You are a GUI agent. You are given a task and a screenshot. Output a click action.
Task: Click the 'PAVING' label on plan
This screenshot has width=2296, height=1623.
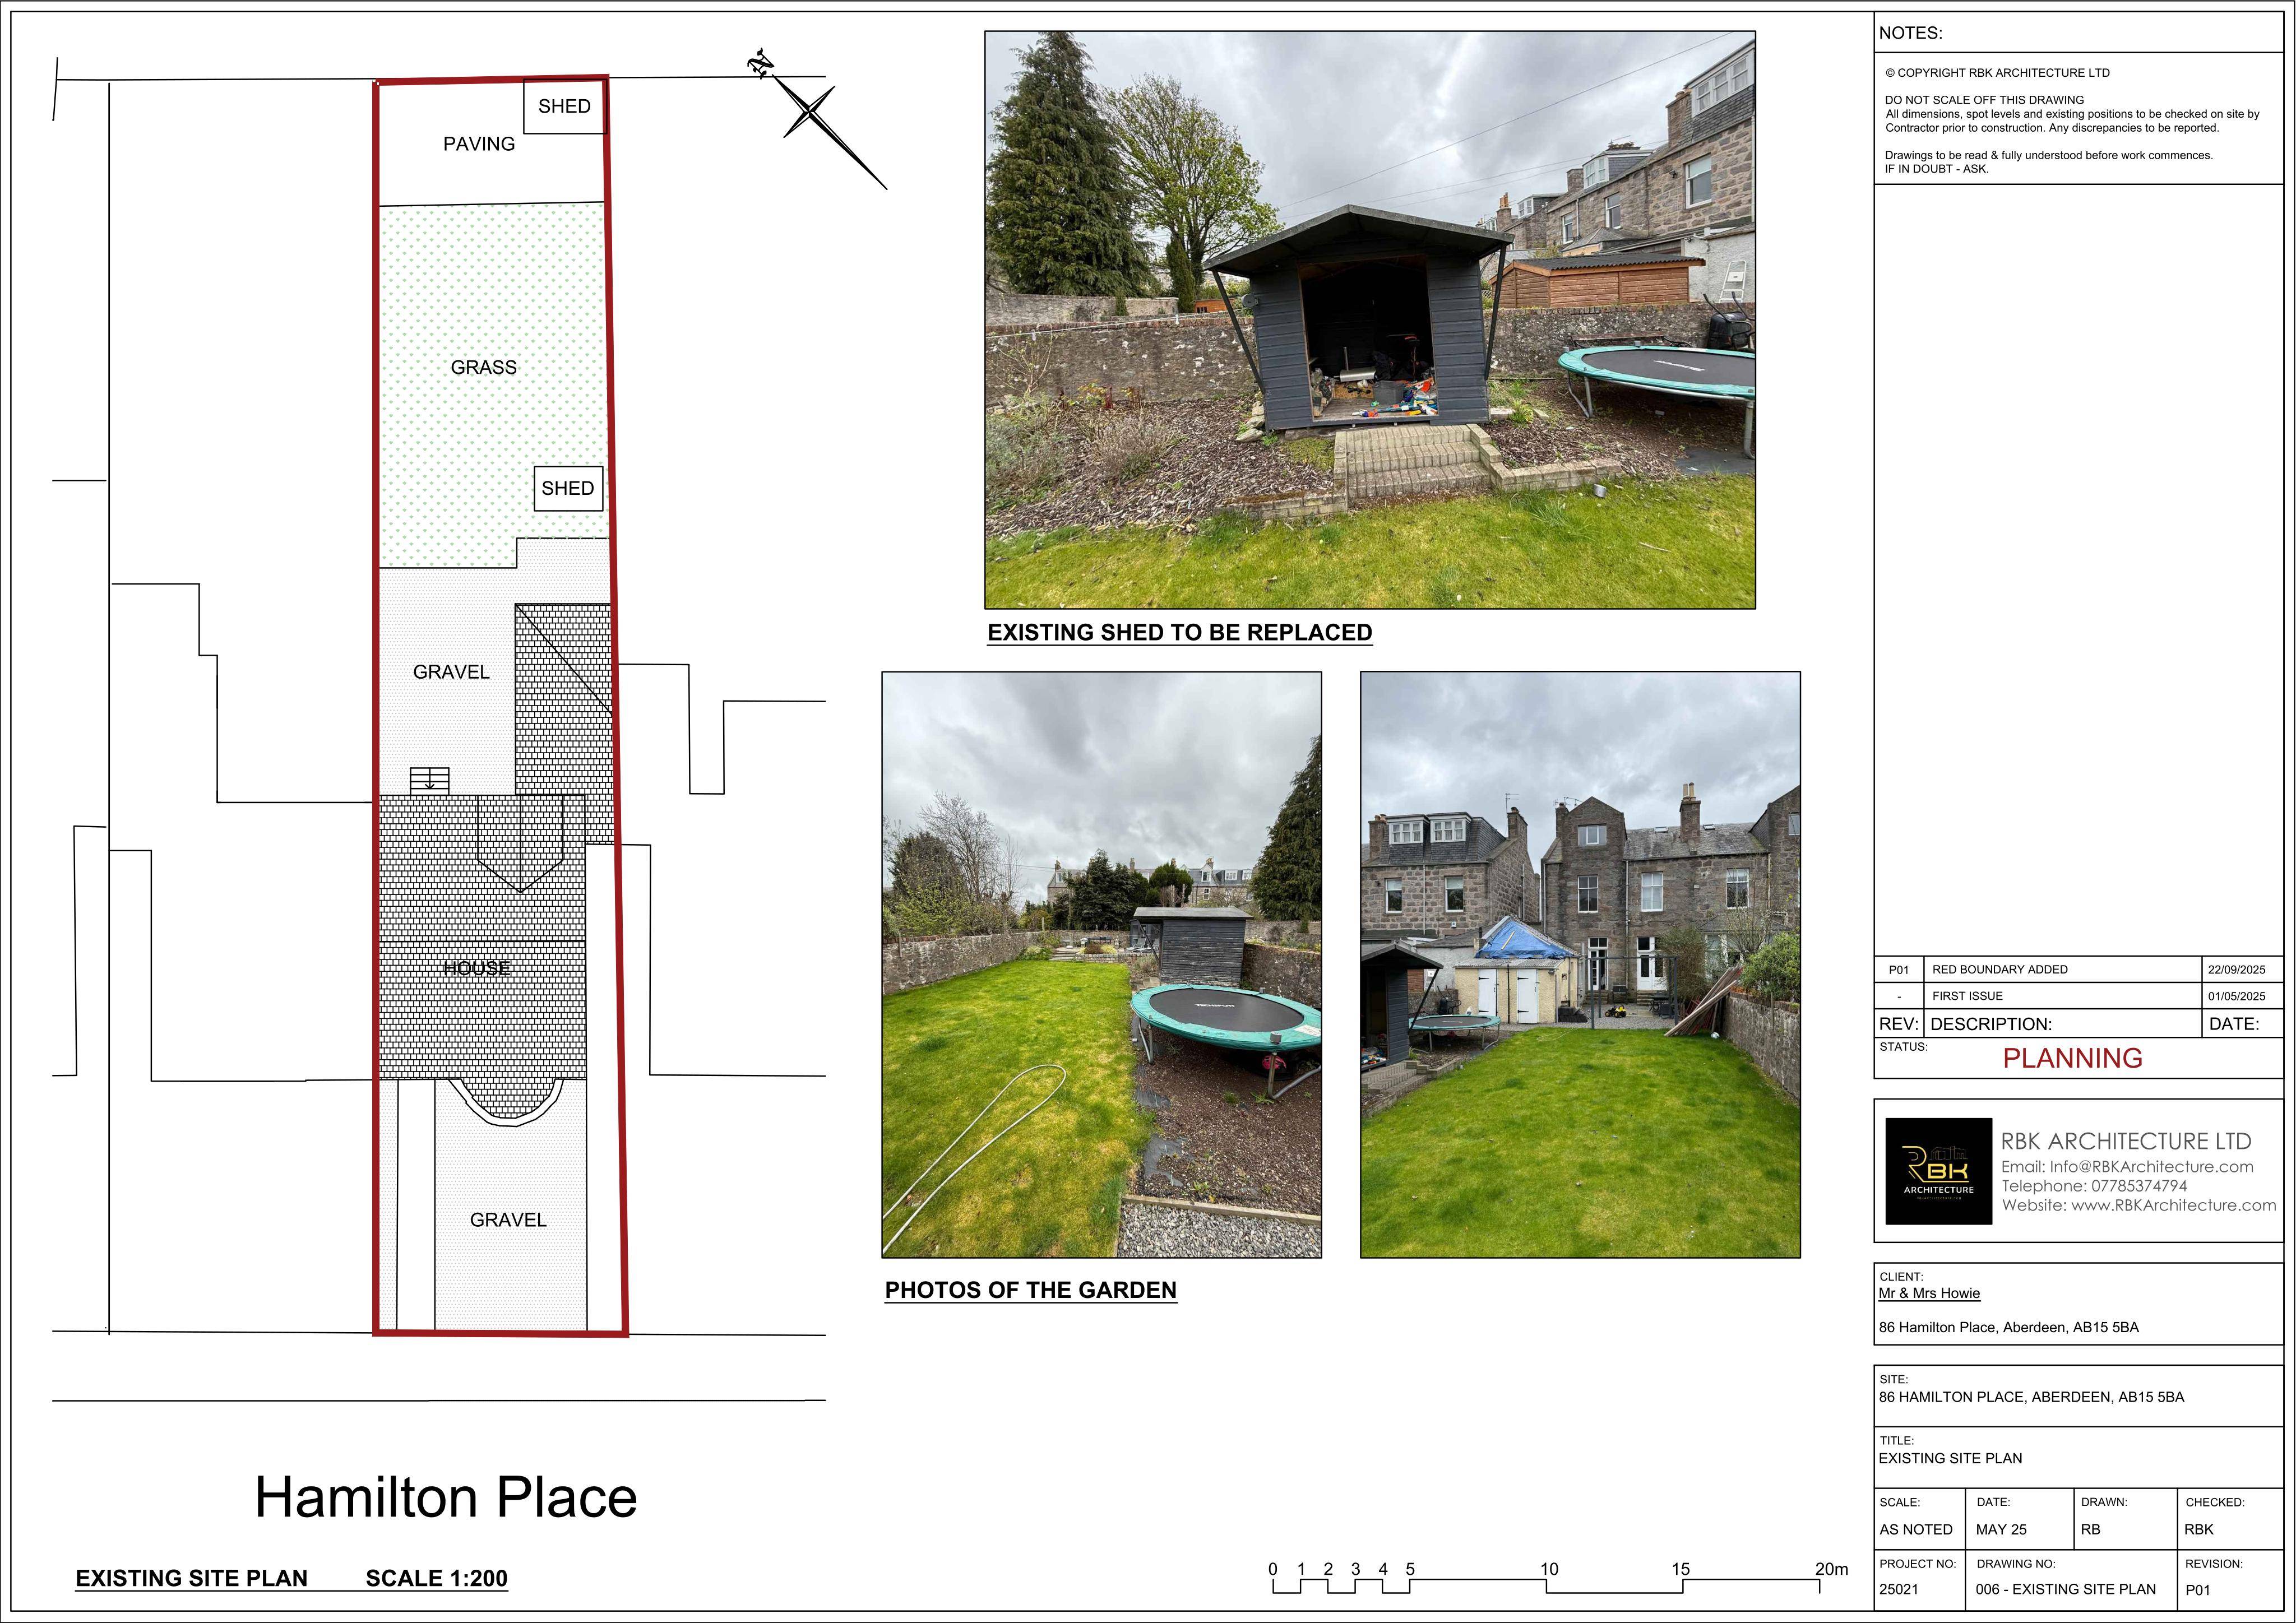479,144
